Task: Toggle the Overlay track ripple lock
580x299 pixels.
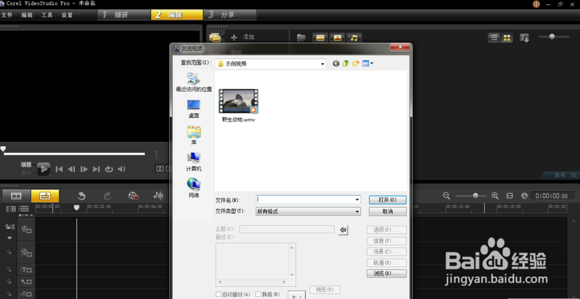Action: (x=10, y=252)
